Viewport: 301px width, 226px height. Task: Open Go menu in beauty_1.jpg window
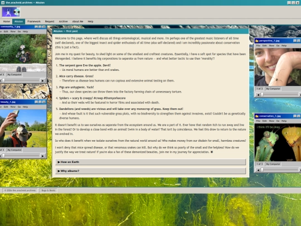[x=19, y=107]
